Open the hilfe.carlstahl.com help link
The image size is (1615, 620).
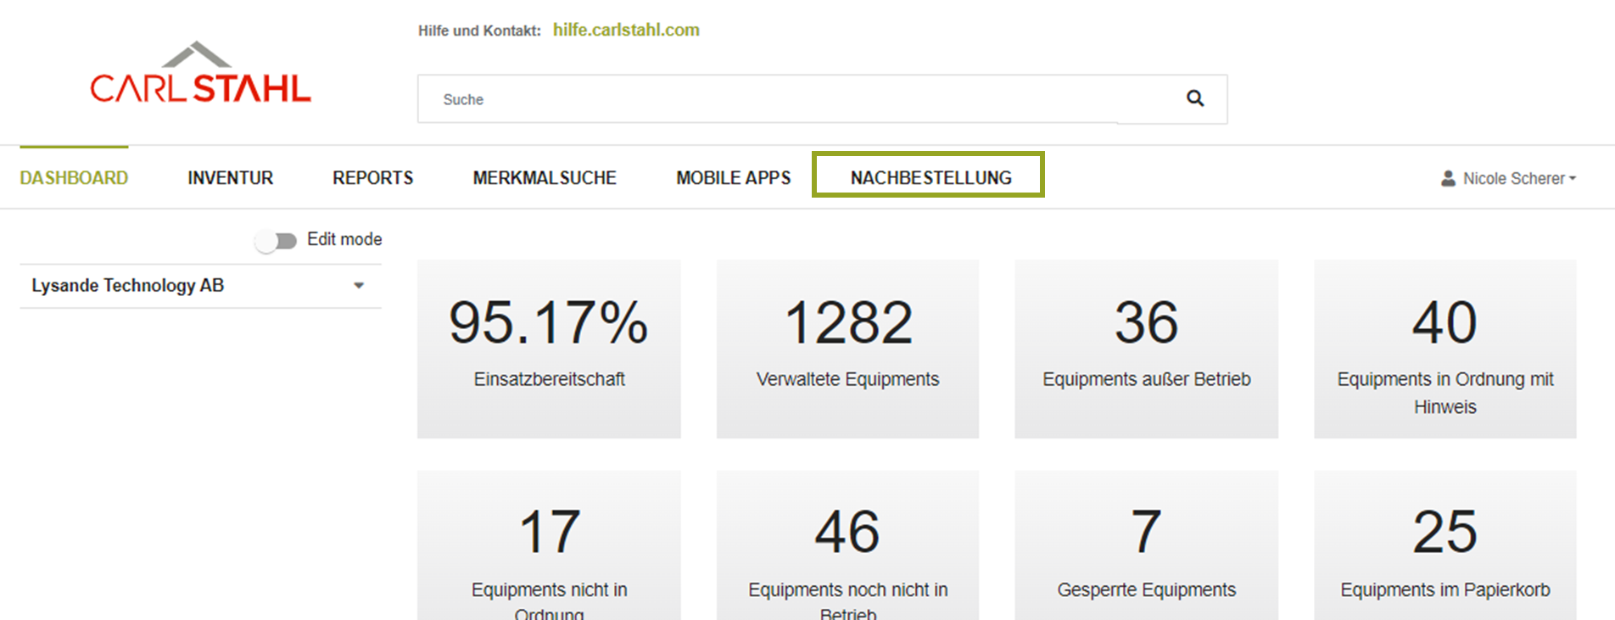point(626,31)
